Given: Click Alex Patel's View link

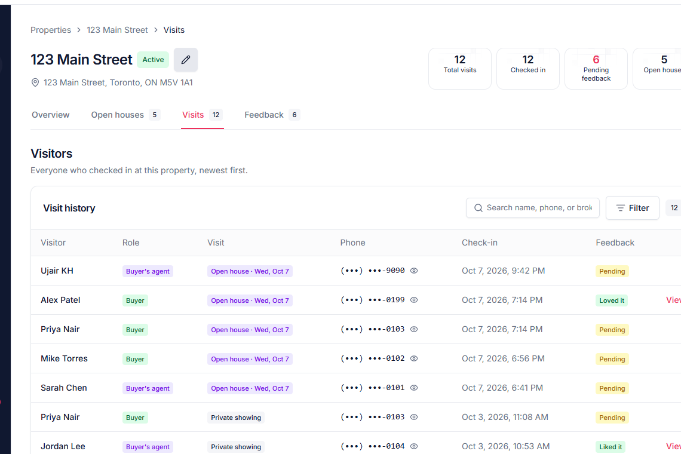Looking at the screenshot, I should tap(674, 300).
